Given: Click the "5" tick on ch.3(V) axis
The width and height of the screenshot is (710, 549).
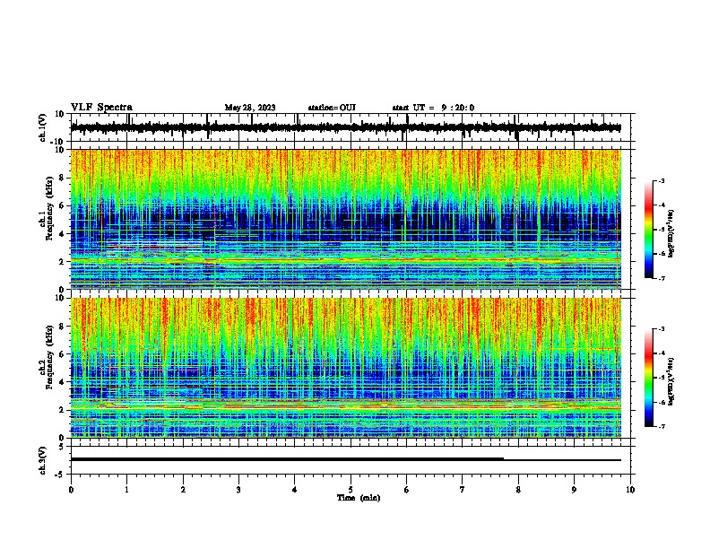Looking at the screenshot, I should tap(62, 447).
